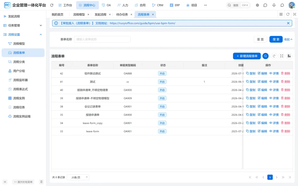The height and width of the screenshot is (186, 298).
Task: Close the 发起流程 tab
Action: (110, 14)
